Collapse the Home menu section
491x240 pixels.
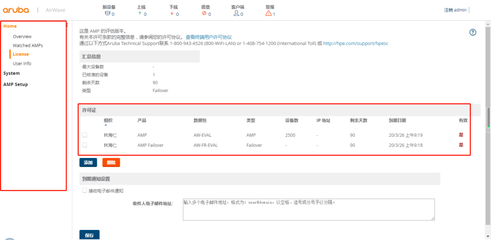(10, 26)
